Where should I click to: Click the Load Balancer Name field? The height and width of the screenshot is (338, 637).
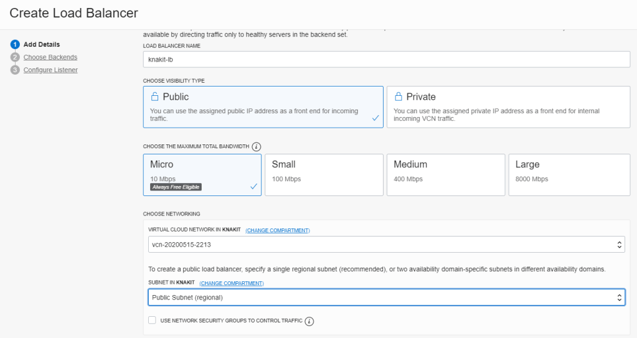pos(386,59)
